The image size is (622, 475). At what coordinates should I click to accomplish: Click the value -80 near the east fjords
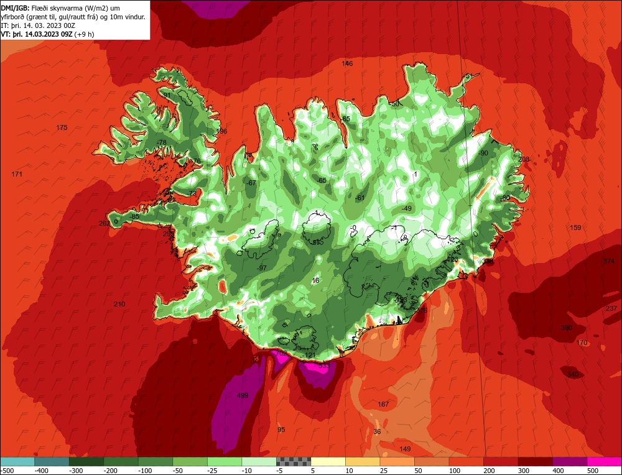coord(504,198)
